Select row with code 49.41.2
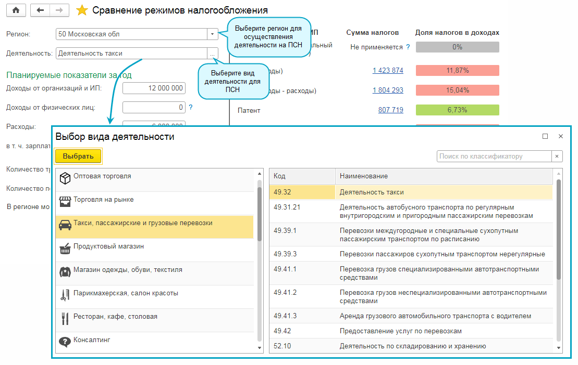The width and height of the screenshot is (578, 365). 411,297
